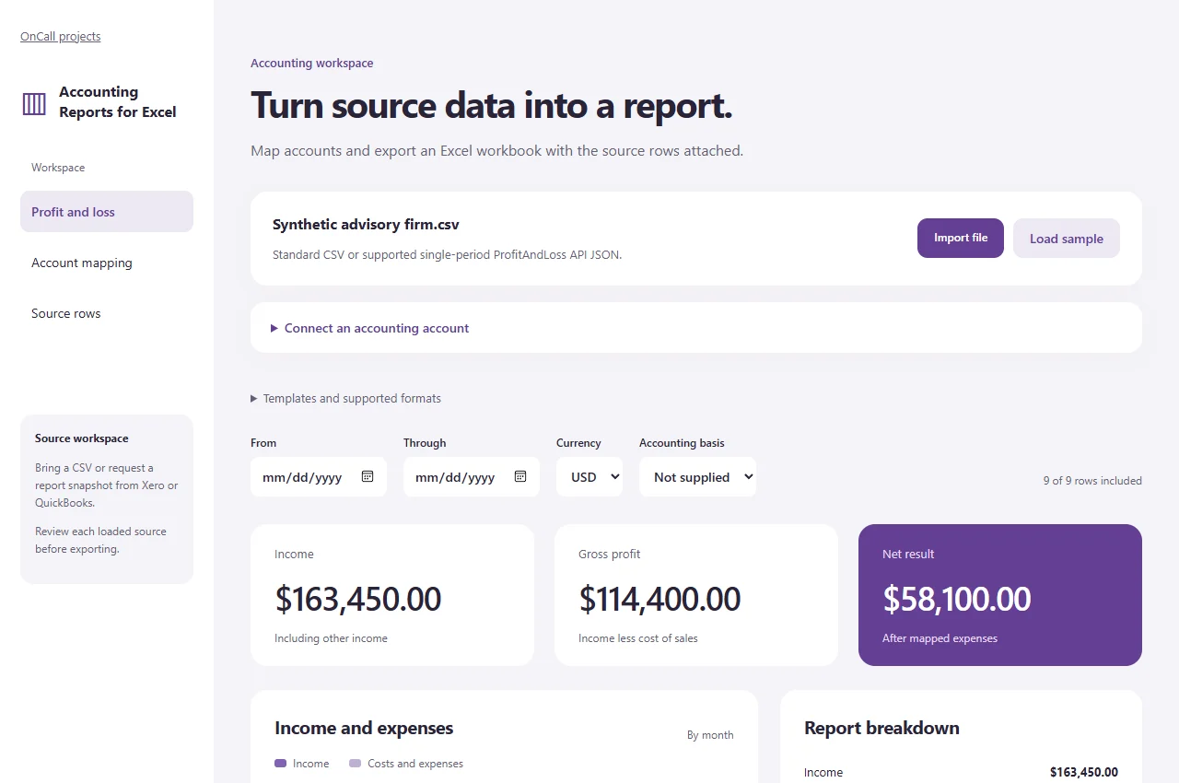Open the Currency USD dropdown

point(589,477)
